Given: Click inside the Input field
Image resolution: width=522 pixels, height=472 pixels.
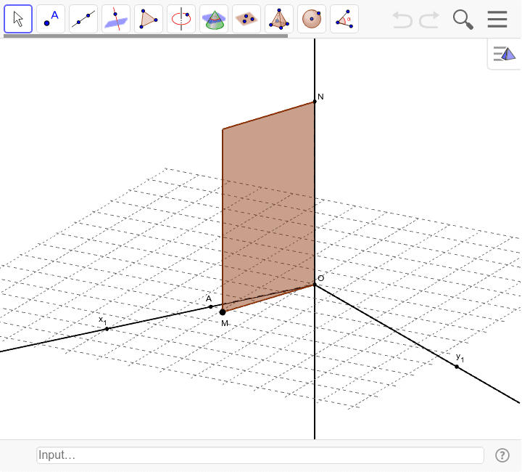Looking at the screenshot, I should (x=260, y=455).
